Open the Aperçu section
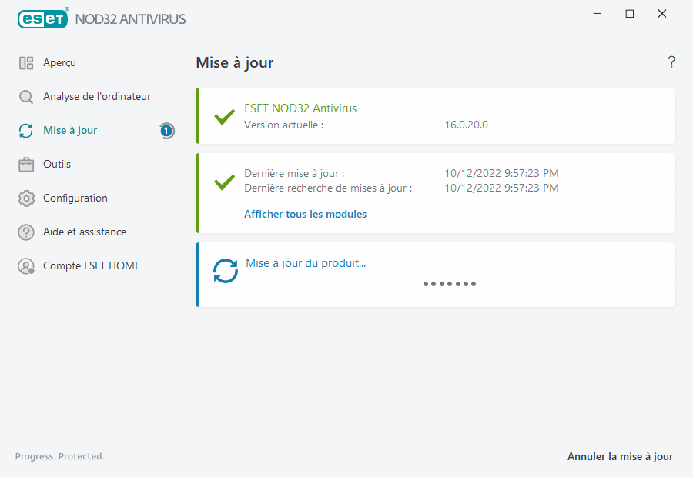Viewport: 693px width, 477px height. tap(59, 63)
